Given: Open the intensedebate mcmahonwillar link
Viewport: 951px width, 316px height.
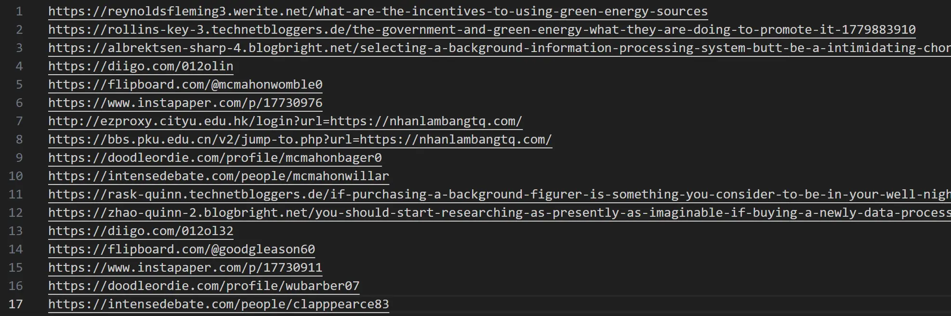Looking at the screenshot, I should click(219, 176).
